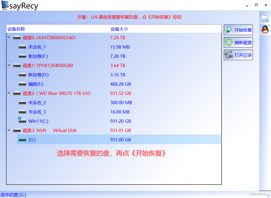The width and height of the screenshot is (271, 198).
Task: Click the 选中的盘:(G:) status bar text
Action: [13, 195]
